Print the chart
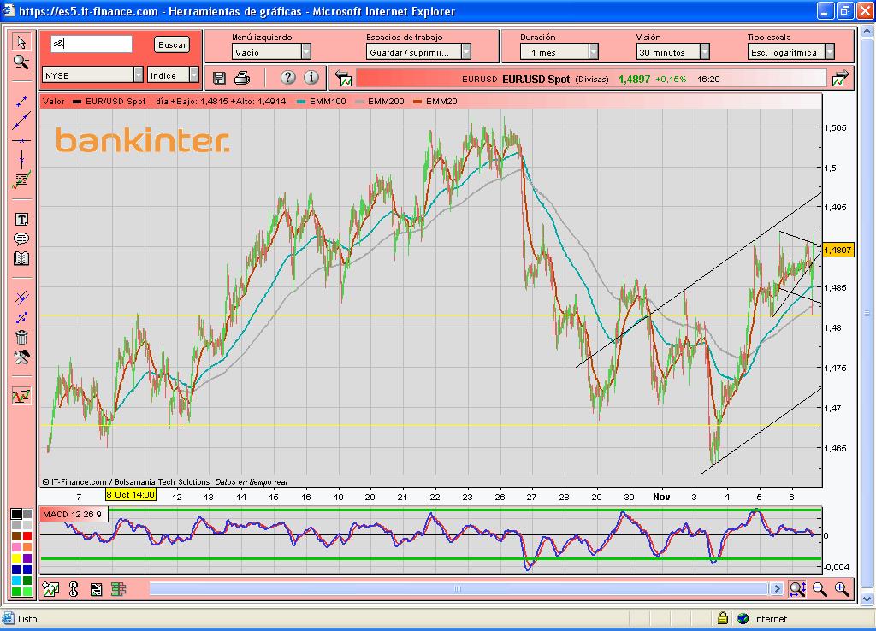This screenshot has width=876, height=631. [x=242, y=78]
